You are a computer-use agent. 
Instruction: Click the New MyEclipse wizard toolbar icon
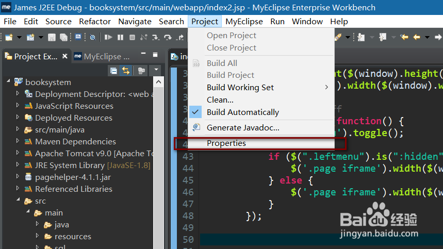click(x=30, y=37)
